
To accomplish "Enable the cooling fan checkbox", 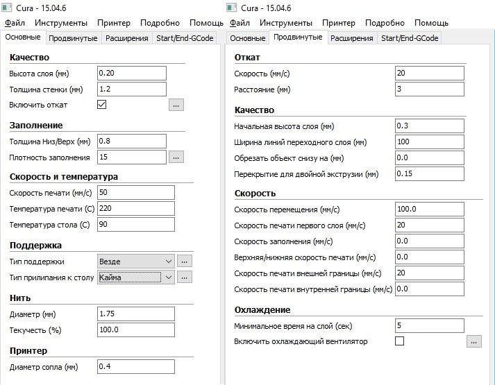I will click(x=399, y=341).
